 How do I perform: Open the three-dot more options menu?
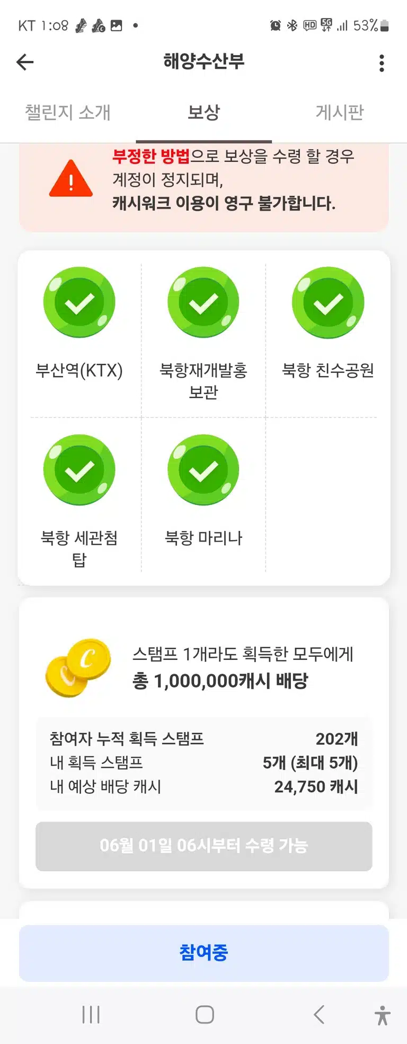pos(382,63)
